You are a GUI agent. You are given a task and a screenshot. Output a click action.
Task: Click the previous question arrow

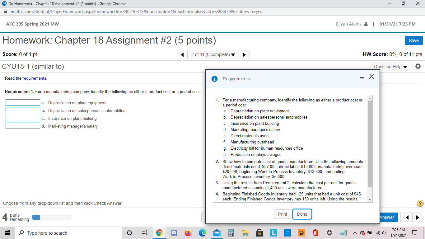tap(182, 54)
